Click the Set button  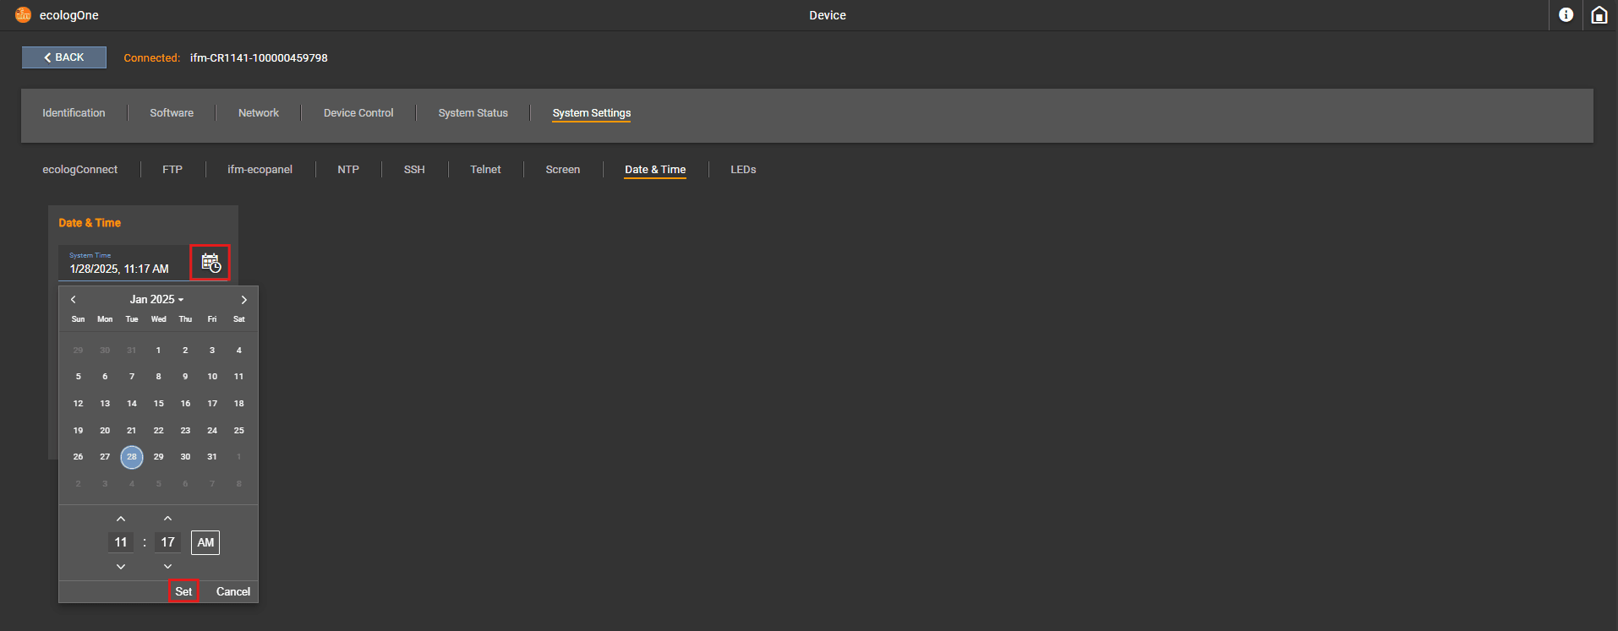click(183, 591)
